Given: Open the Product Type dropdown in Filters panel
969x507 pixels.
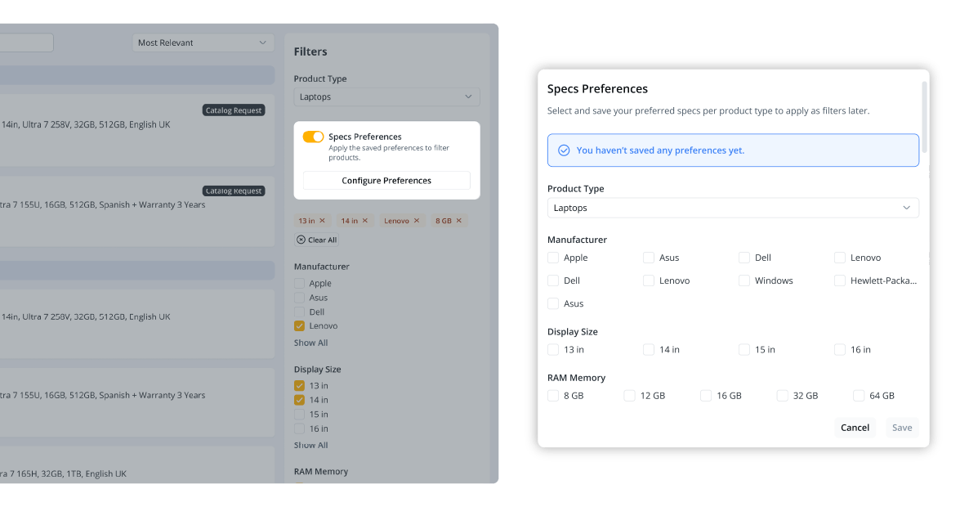Looking at the screenshot, I should coord(386,96).
